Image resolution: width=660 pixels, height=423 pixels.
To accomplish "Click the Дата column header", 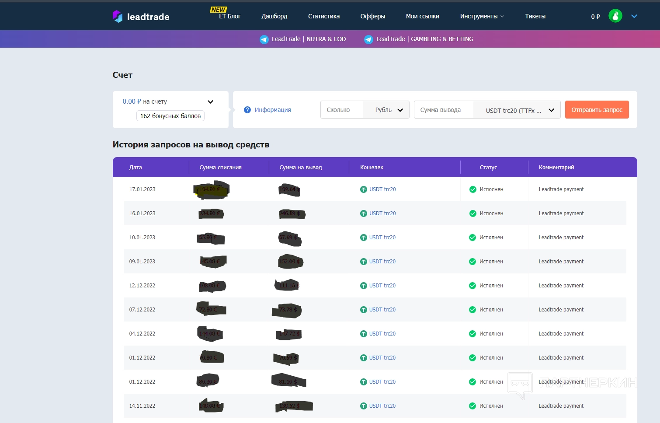I will 135,167.
